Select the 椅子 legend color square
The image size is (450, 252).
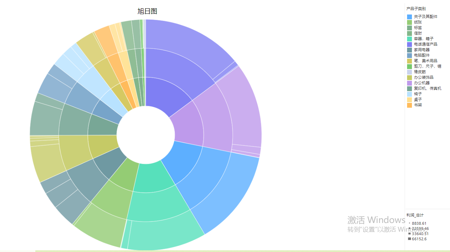click(409, 94)
